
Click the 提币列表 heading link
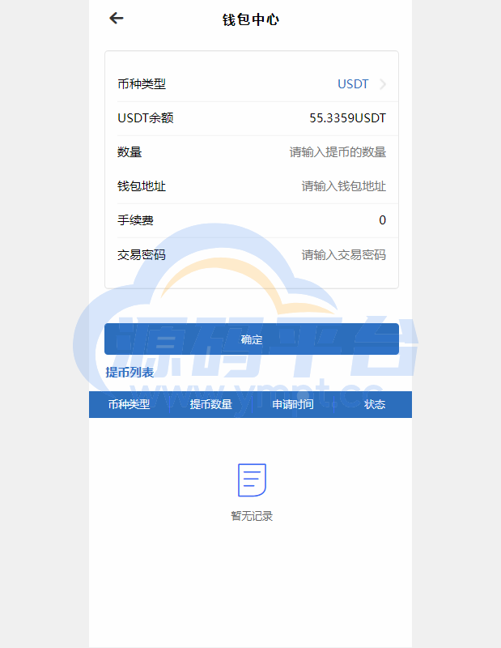(x=129, y=373)
